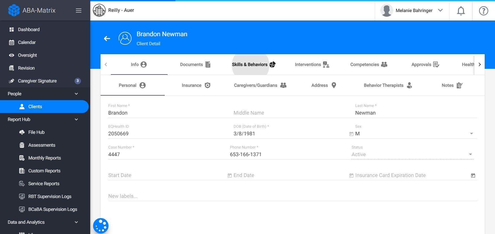Go back using the arrow beside the client name
Screen dimensions: 495x234
tap(107, 39)
